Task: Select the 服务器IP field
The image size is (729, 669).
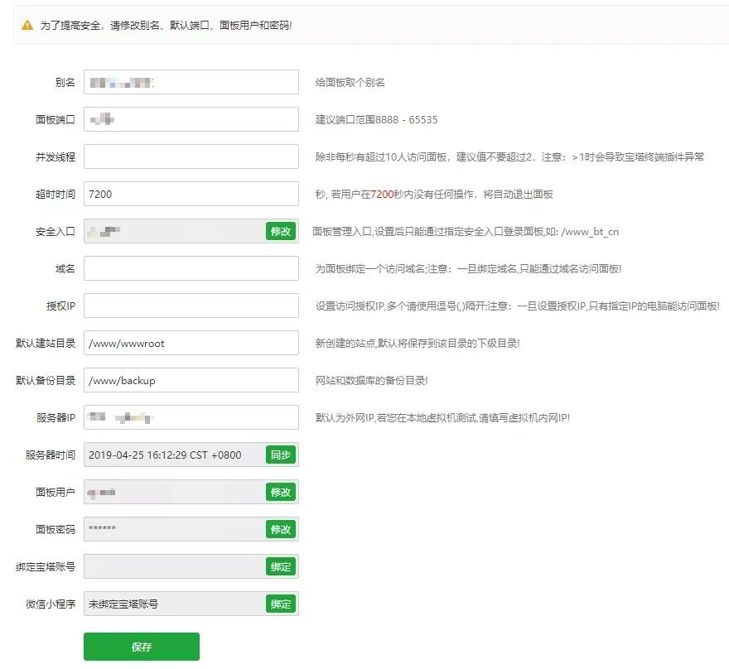Action: pos(191,417)
